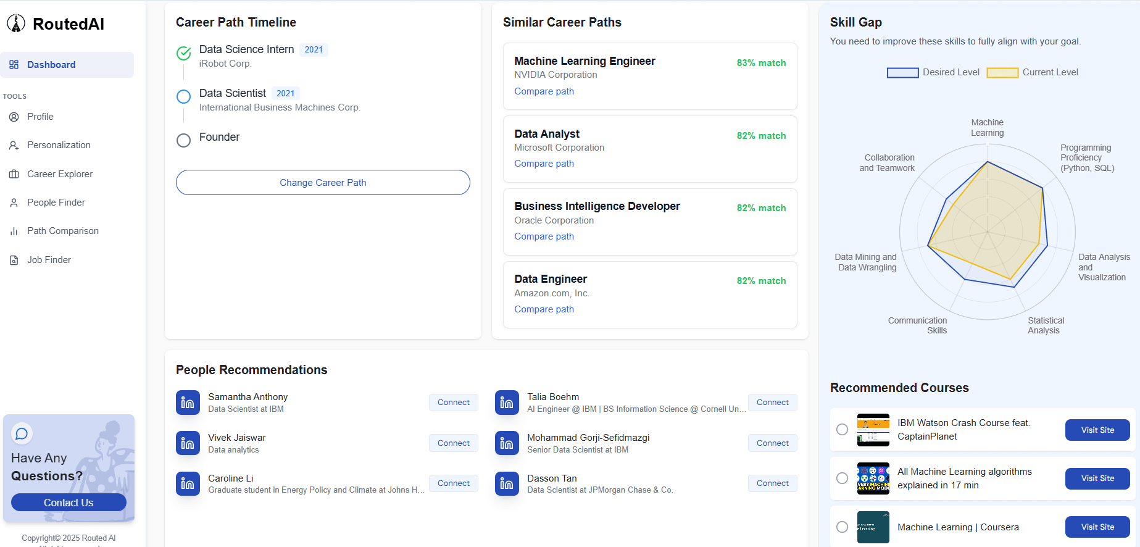Screen dimensions: 1140x547
Task: Click the Machine Learning Engineer card title
Action: click(585, 61)
